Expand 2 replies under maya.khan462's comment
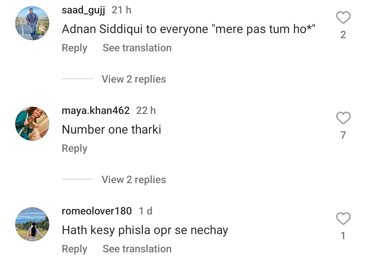Image resolution: width=372 pixels, height=264 pixels. click(134, 180)
